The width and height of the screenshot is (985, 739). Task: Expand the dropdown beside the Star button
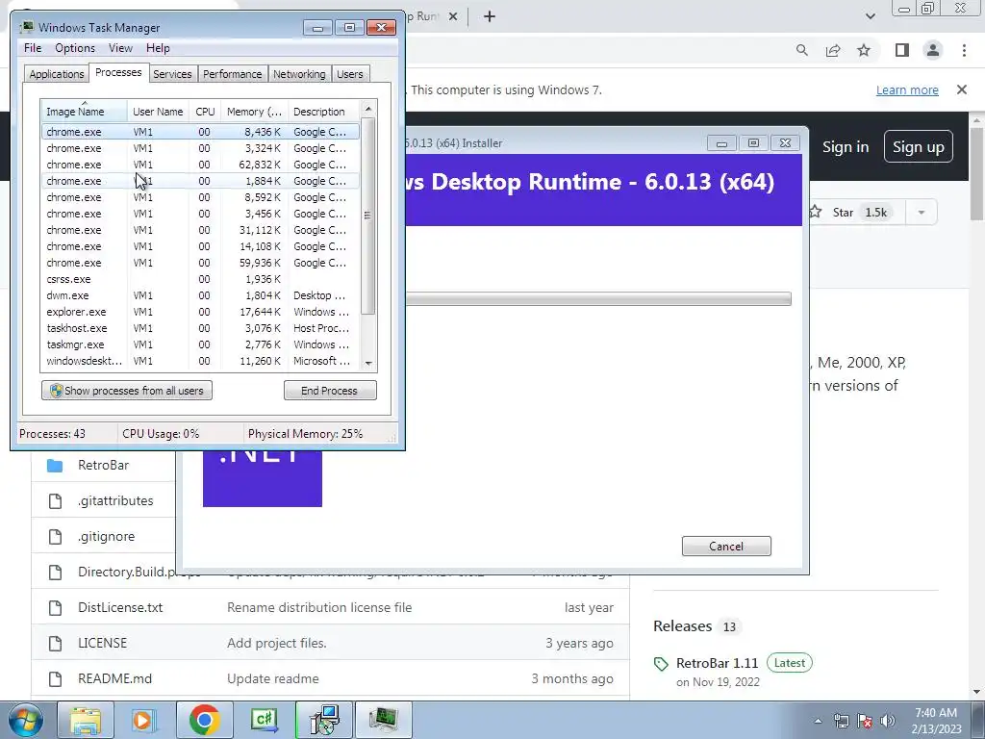(x=921, y=213)
